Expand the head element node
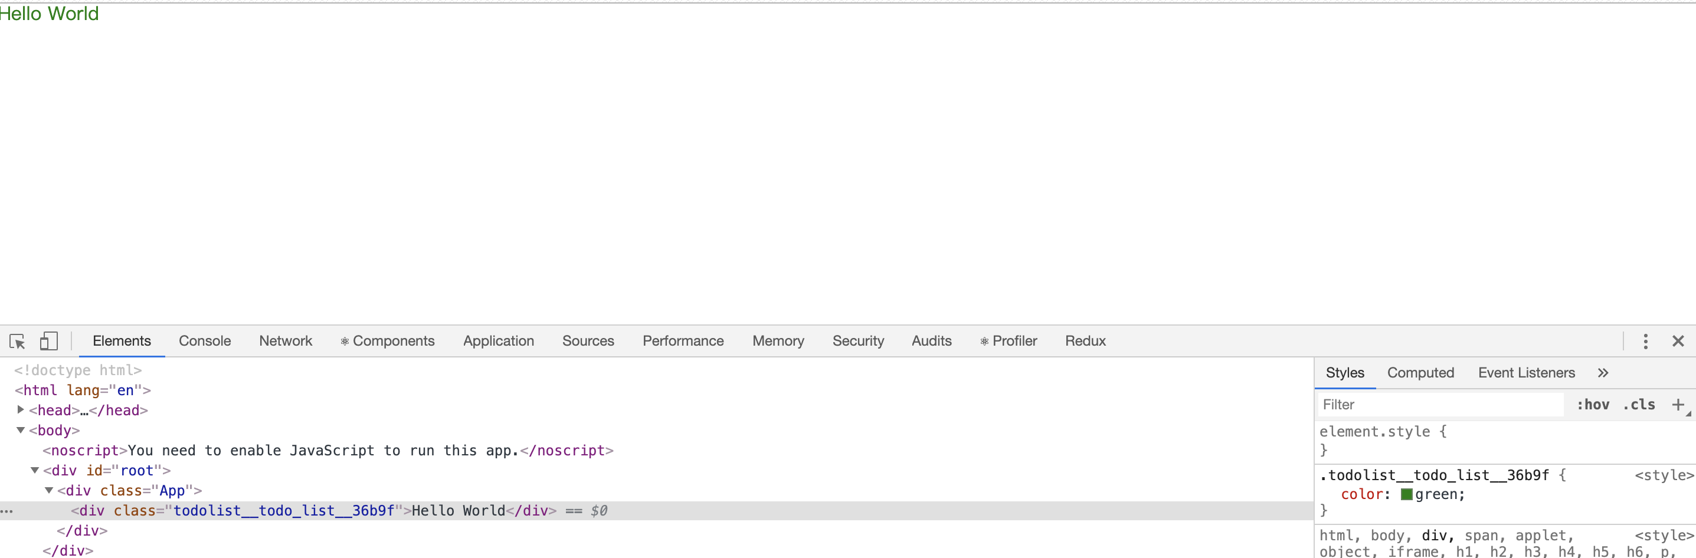This screenshot has height=558, width=1696. click(x=19, y=410)
